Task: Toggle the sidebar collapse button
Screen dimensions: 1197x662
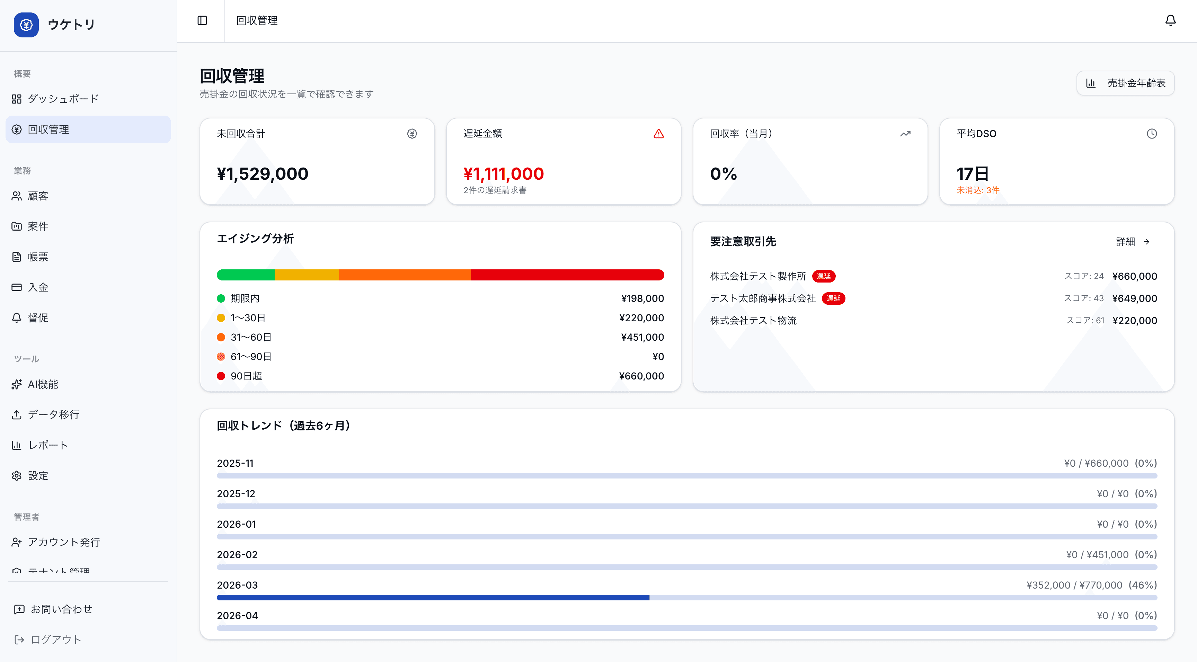Action: pos(202,20)
